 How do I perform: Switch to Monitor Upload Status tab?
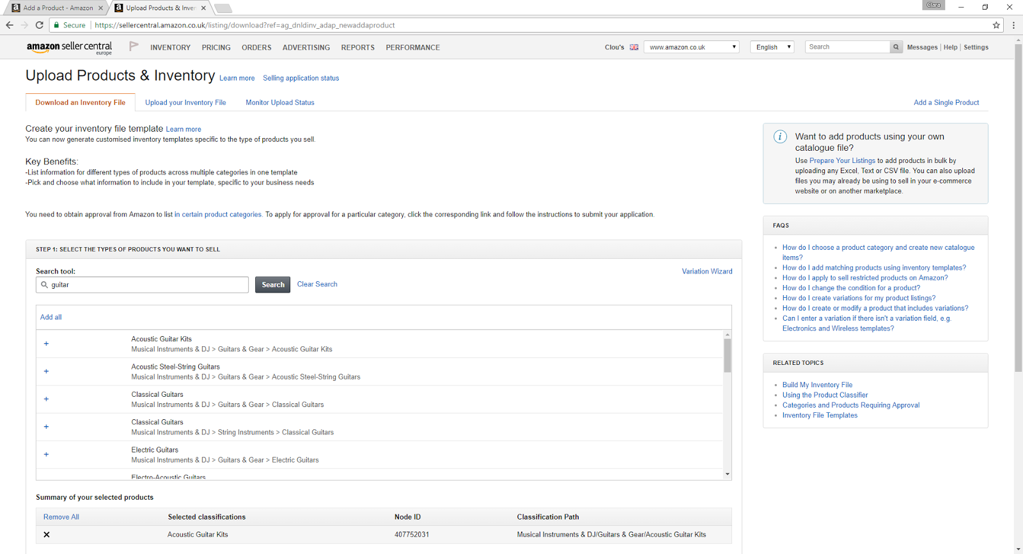(280, 102)
